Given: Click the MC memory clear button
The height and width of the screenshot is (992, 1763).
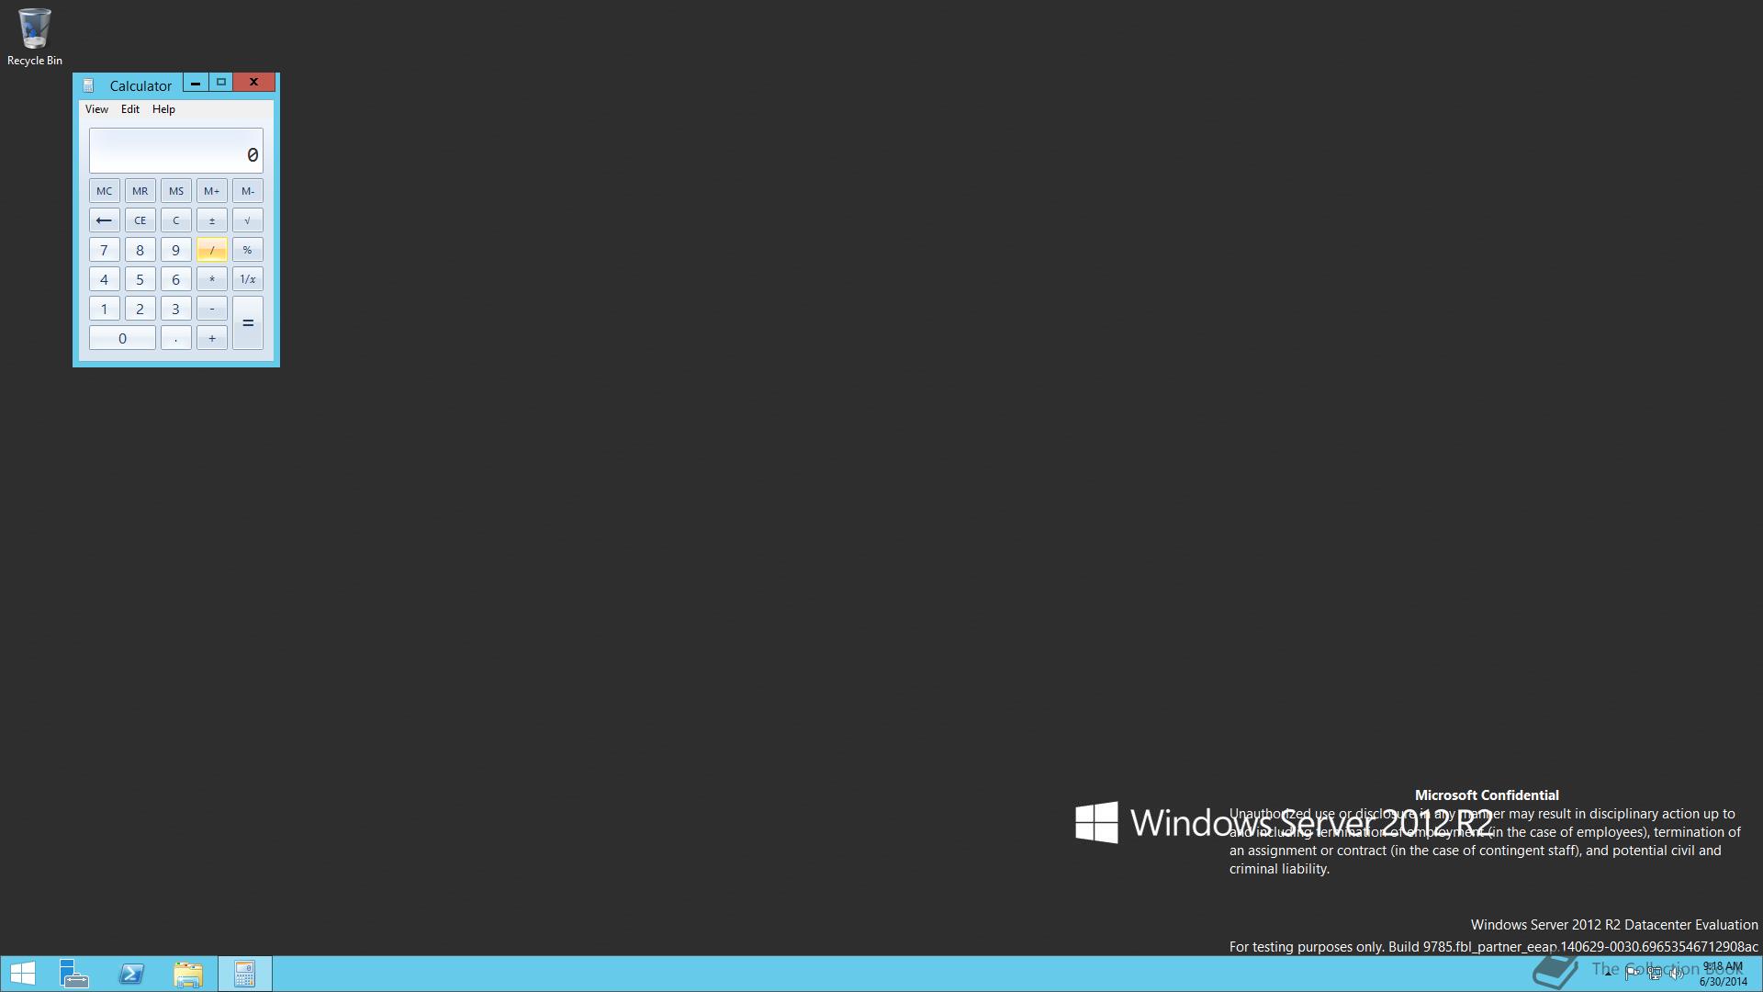Looking at the screenshot, I should click(104, 191).
